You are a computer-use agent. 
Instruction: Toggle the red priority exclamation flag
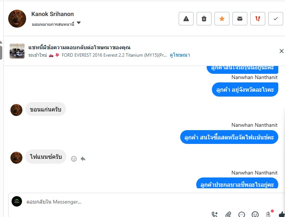click(x=258, y=19)
